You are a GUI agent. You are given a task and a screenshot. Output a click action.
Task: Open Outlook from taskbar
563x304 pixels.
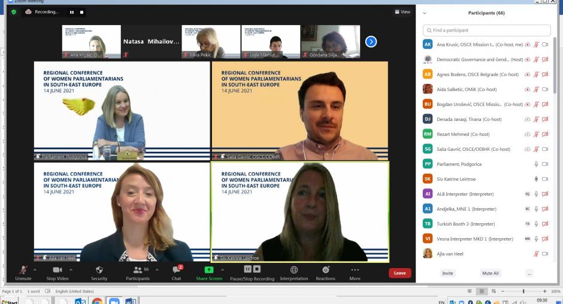click(80, 301)
